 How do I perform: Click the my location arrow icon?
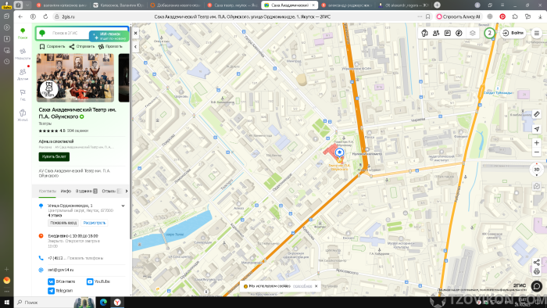coord(537,129)
